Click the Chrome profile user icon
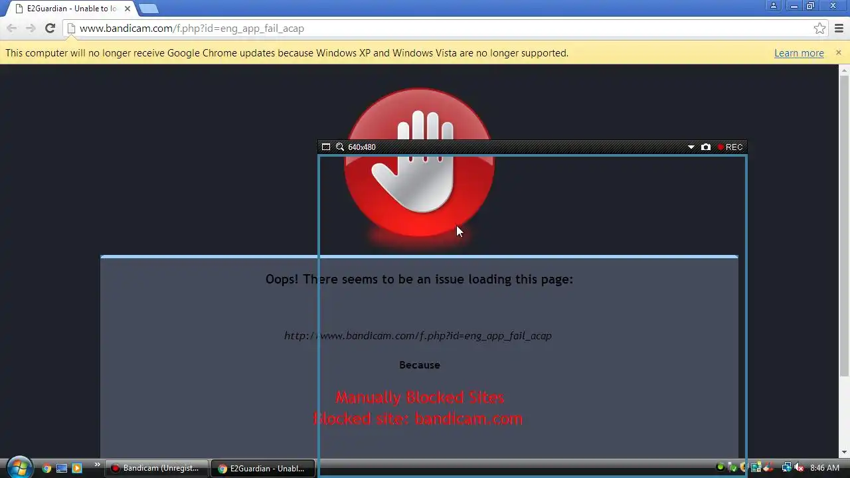The image size is (850, 478). (774, 6)
